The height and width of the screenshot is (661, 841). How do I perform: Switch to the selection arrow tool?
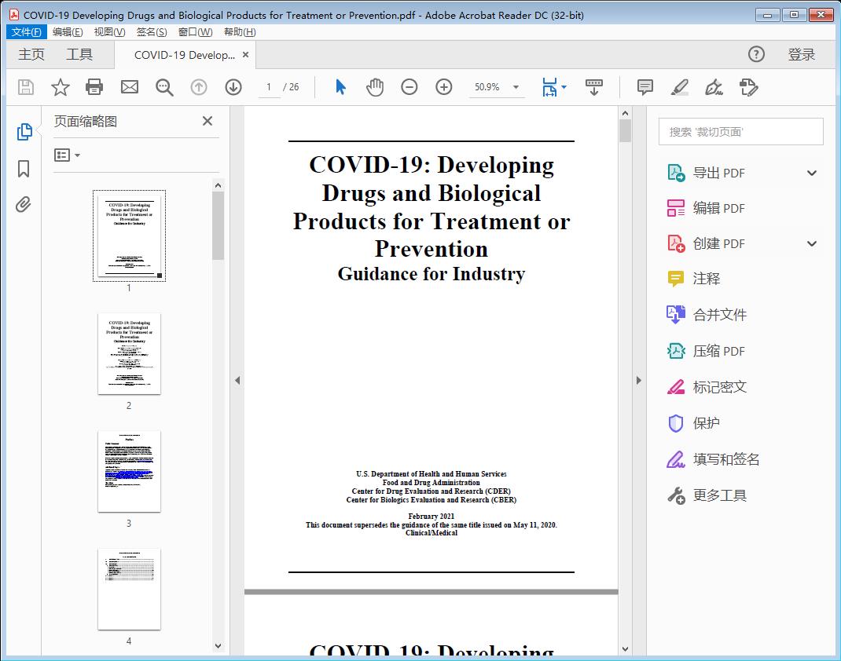[x=340, y=87]
